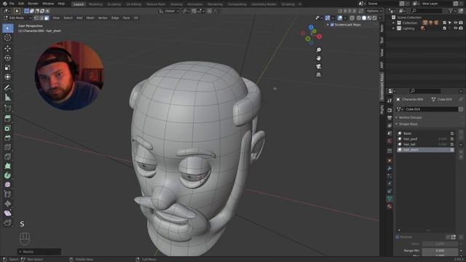The image size is (466, 262).
Task: Select the Measure tool
Action: pyautogui.click(x=8, y=98)
